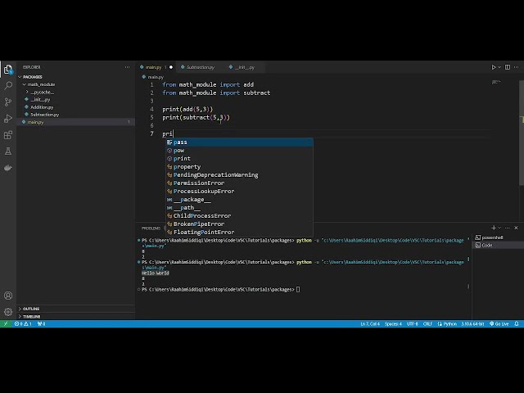This screenshot has height=393, width=524.
Task: Open the Source Control view
Action: [x=8, y=102]
